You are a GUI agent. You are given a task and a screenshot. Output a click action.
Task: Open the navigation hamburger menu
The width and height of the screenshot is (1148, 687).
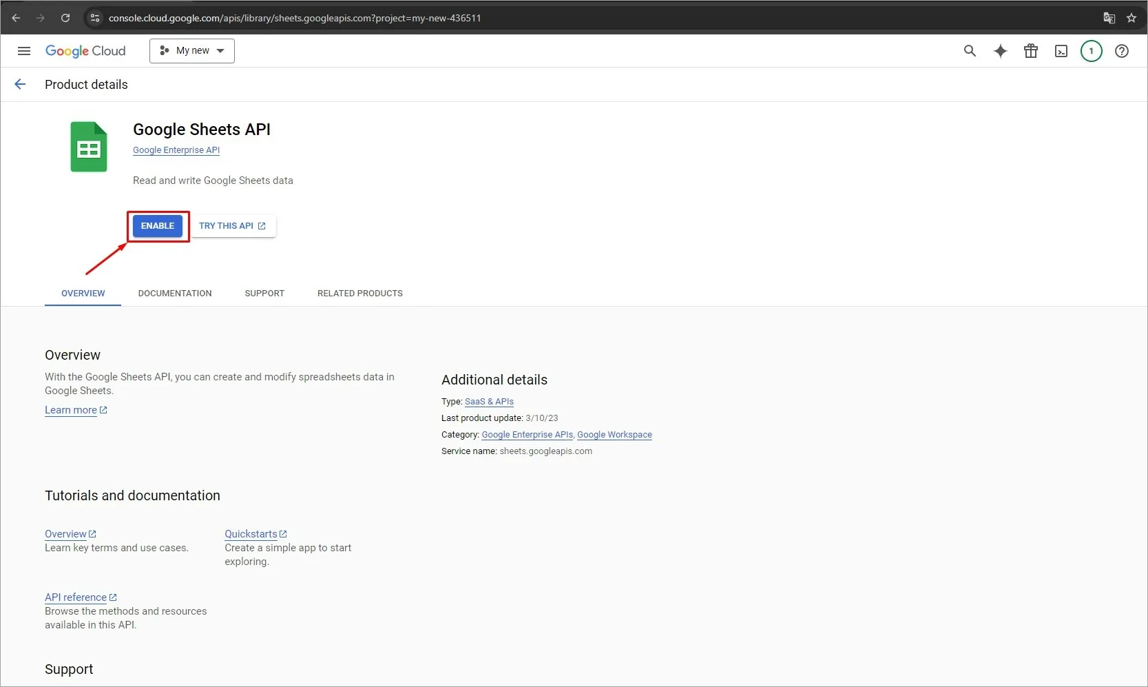click(x=23, y=50)
